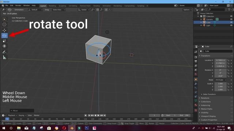Open the Object Data properties tab

point(196,101)
